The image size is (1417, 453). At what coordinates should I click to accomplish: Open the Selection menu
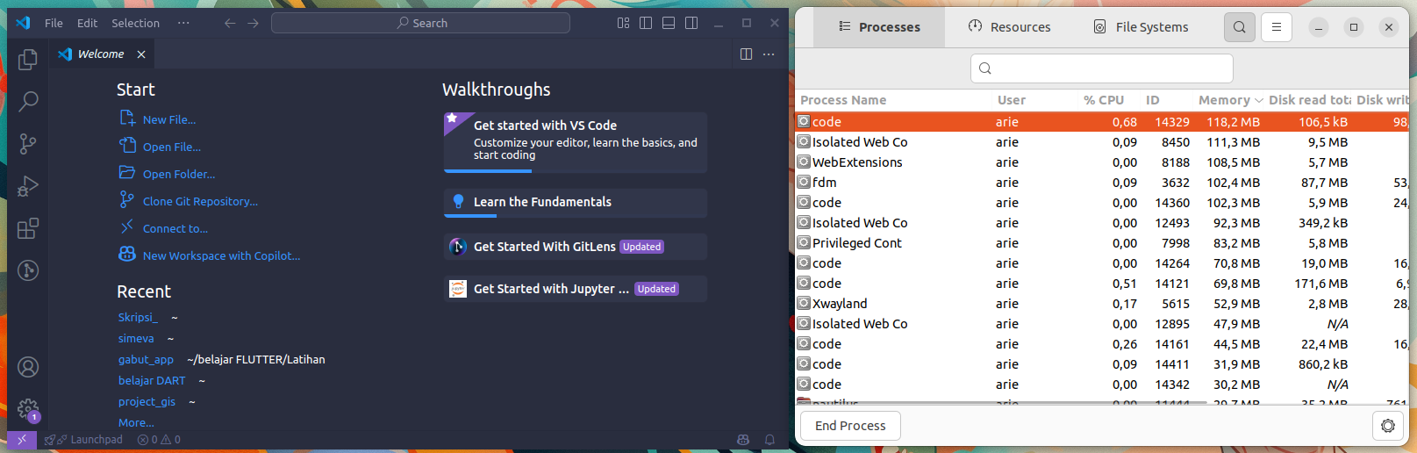click(135, 23)
